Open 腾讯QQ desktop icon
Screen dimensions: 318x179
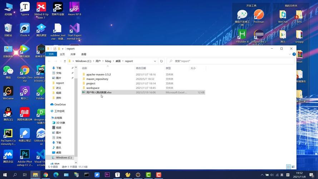[8, 114]
